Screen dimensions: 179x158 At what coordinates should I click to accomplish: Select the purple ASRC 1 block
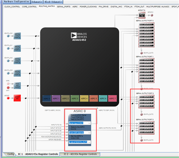56,98
